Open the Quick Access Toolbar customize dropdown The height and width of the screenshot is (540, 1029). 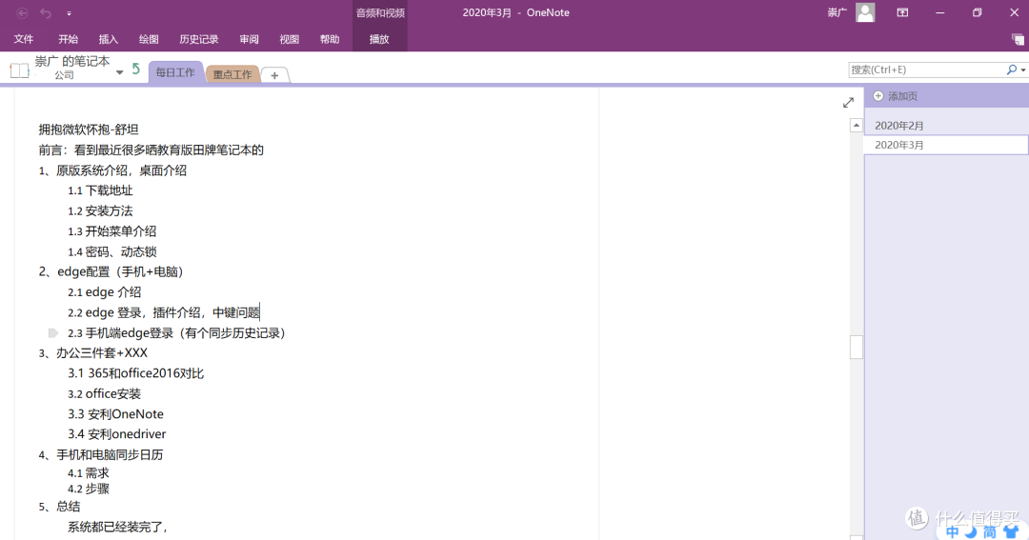(x=69, y=13)
